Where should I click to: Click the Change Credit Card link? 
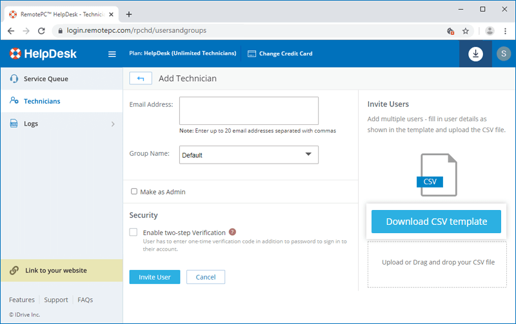coord(280,53)
